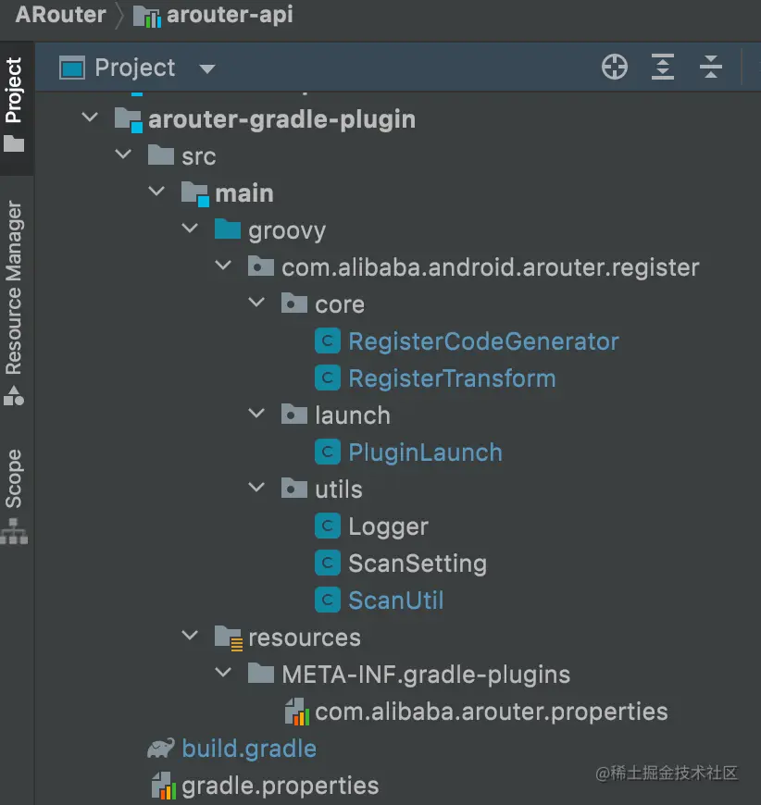Select the ScanSetting class icon
Image resolution: width=761 pixels, height=805 pixels.
pyautogui.click(x=328, y=563)
